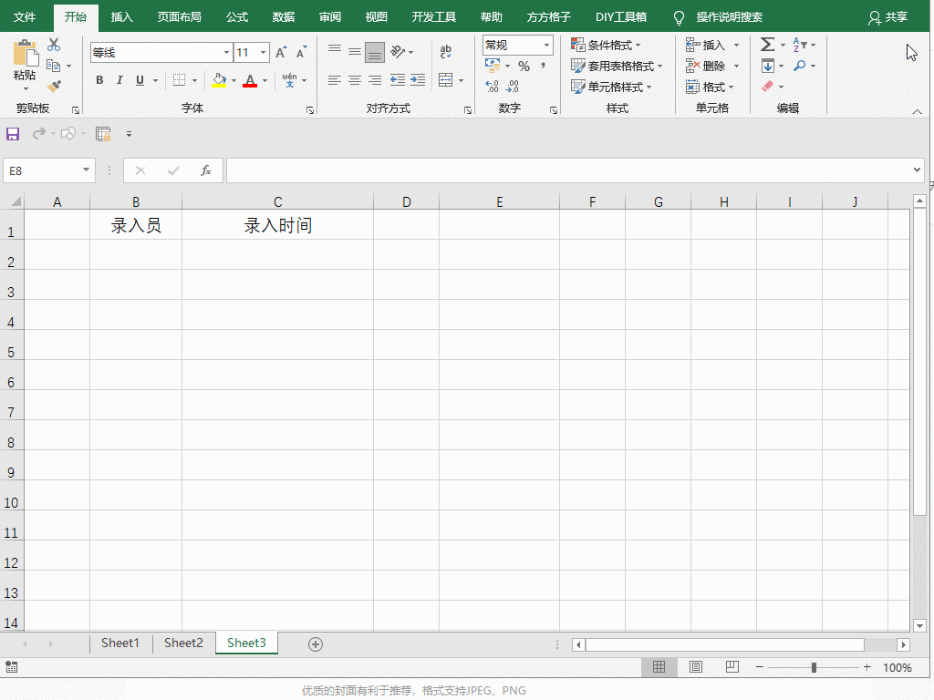The height and width of the screenshot is (700, 934).
Task: Click the Insert Function fx button
Action: (x=206, y=170)
